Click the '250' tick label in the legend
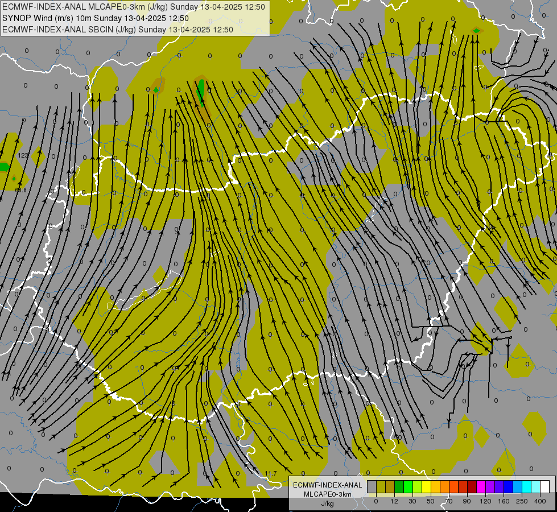The height and width of the screenshot is (512, 557). [x=522, y=501]
